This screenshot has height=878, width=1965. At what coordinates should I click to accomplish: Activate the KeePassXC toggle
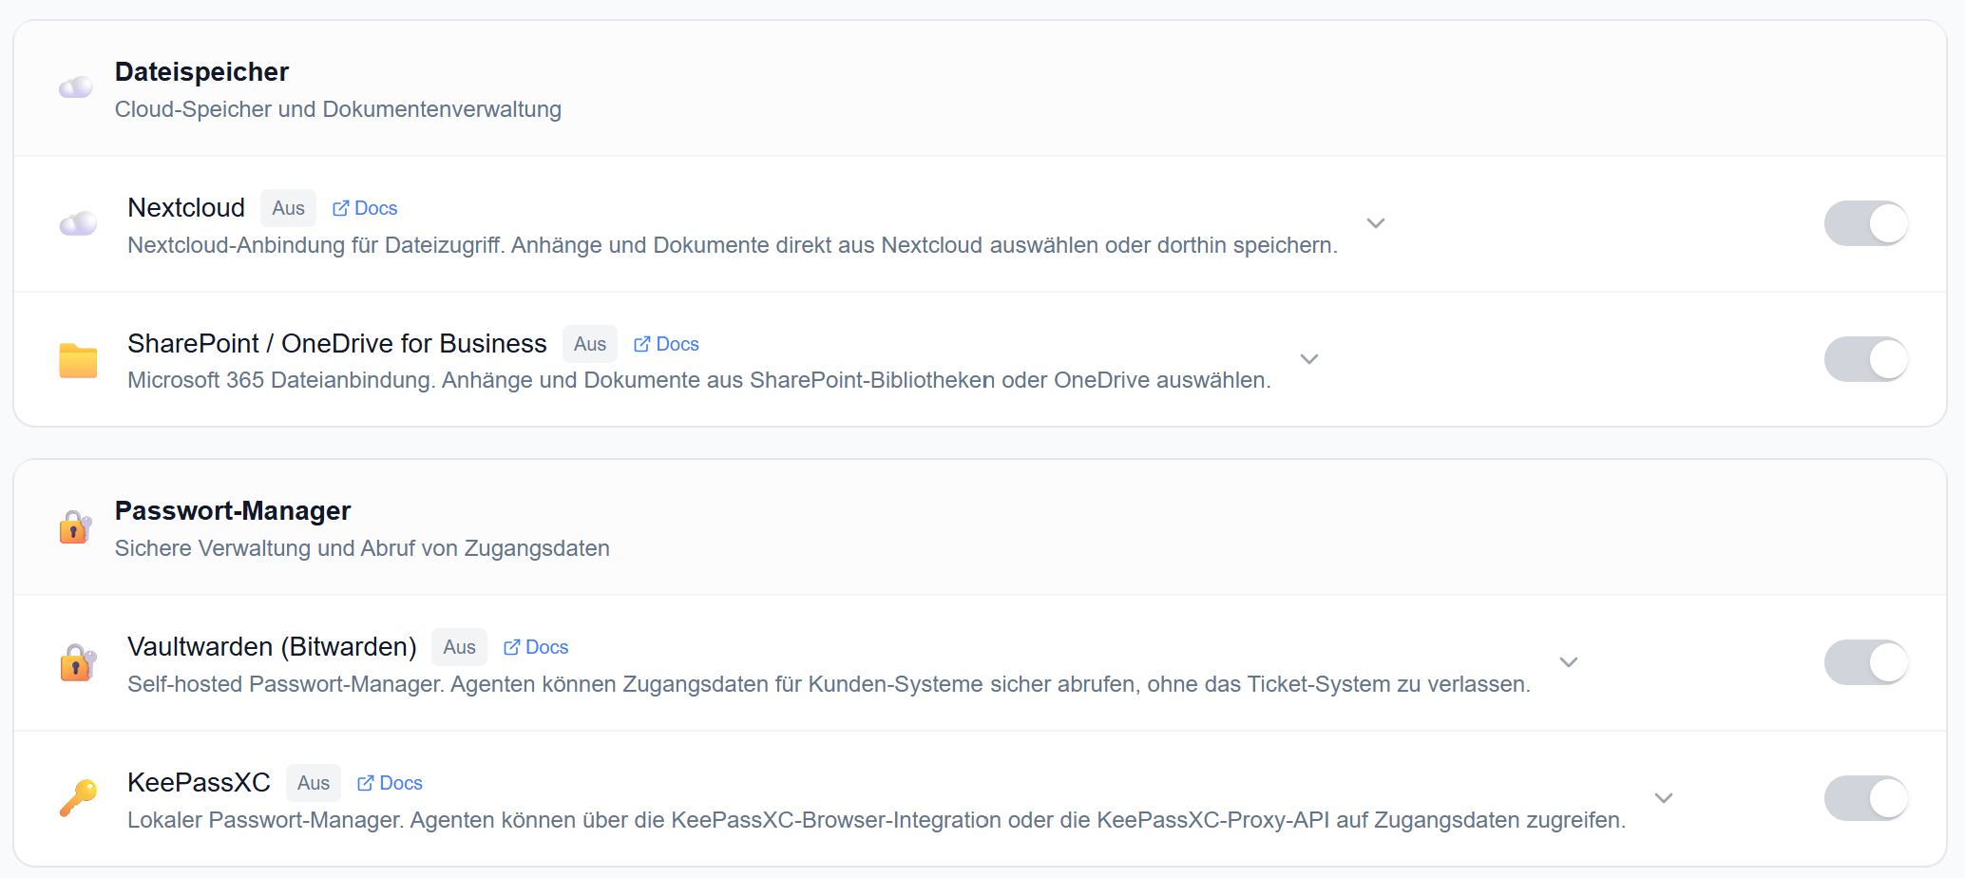point(1865,798)
